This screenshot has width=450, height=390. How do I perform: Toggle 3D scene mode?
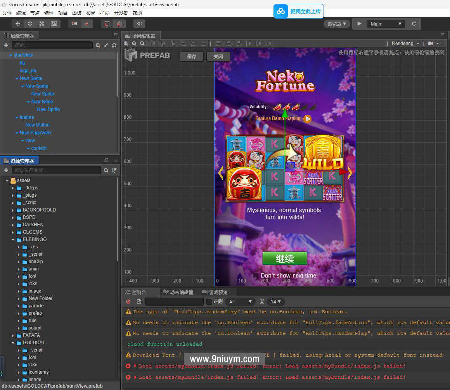tap(139, 24)
